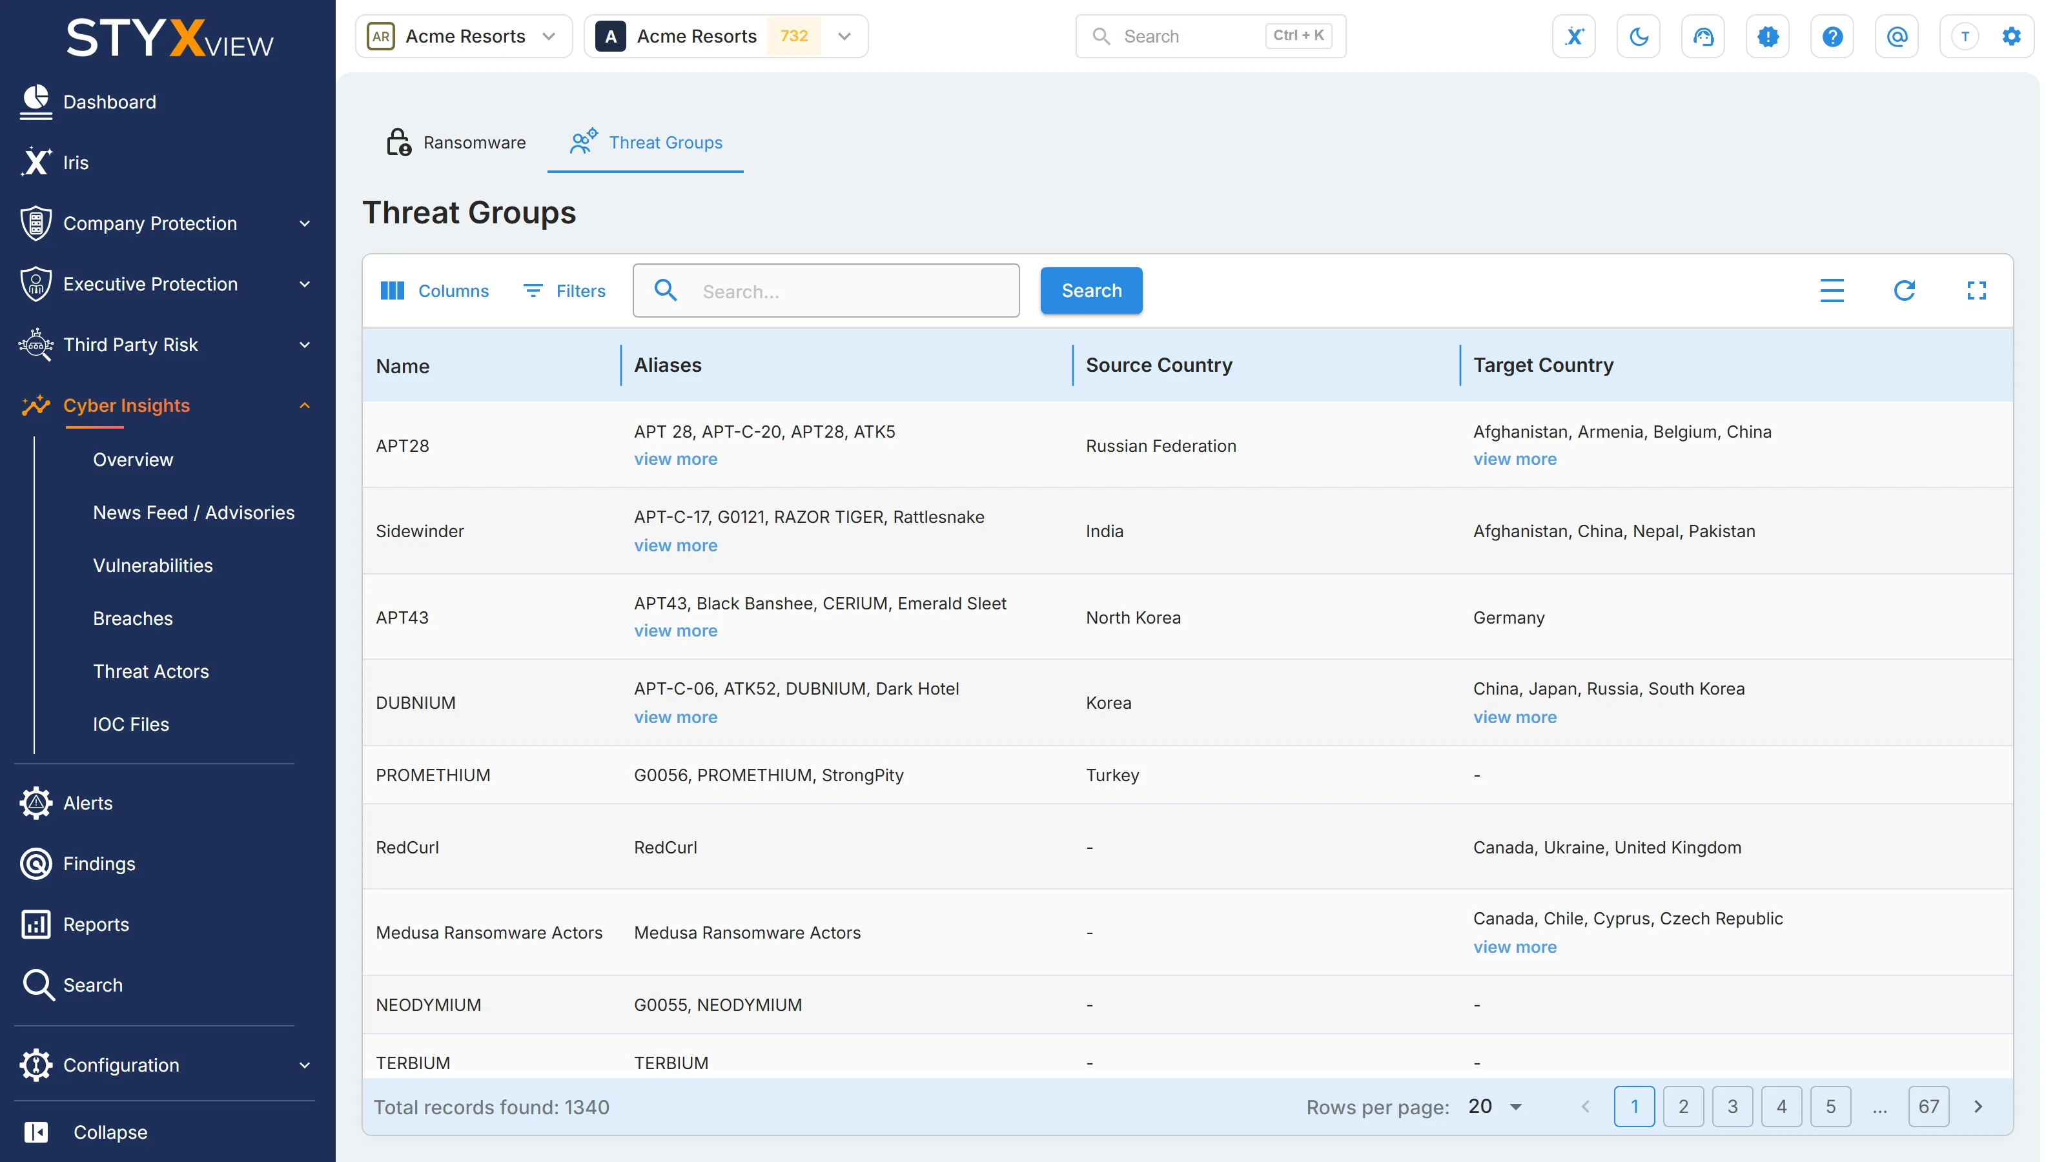Viewport: 2066px width, 1162px height.
Task: Change table row density icon
Action: pyautogui.click(x=1832, y=290)
